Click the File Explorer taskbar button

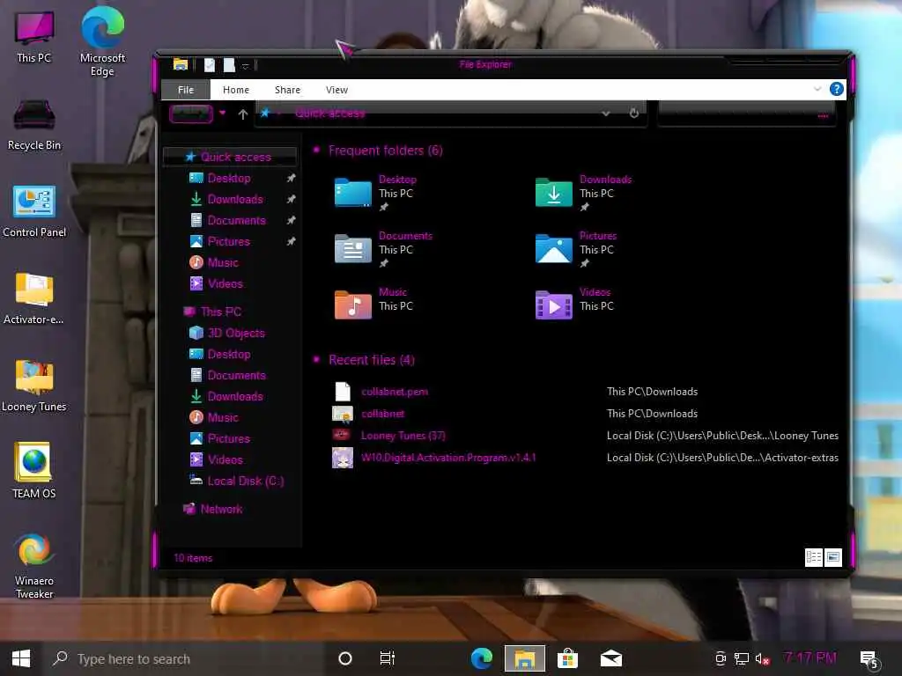pos(525,658)
